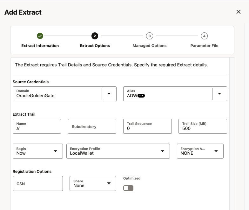The height and width of the screenshot is (210, 249).
Task: Expand the Domain dropdown arrow
Action: click(109, 94)
